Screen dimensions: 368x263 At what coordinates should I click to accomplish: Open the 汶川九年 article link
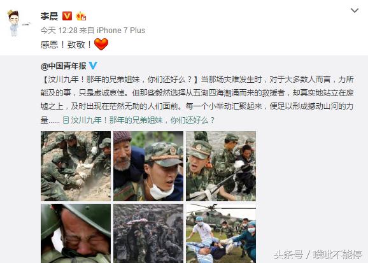(143, 120)
